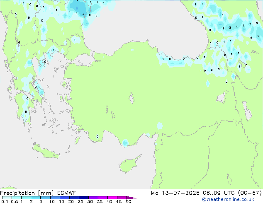Click the 0.1–0.5 mm legend color box
Screen dimensions: 263x203
pos(7,198)
